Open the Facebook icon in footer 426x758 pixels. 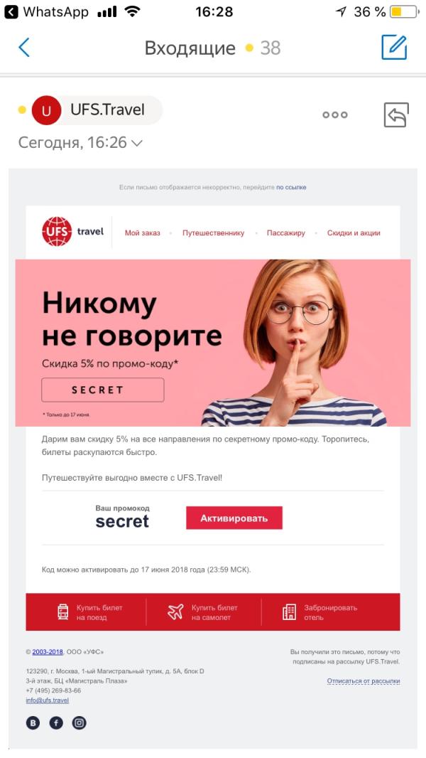coord(56,723)
